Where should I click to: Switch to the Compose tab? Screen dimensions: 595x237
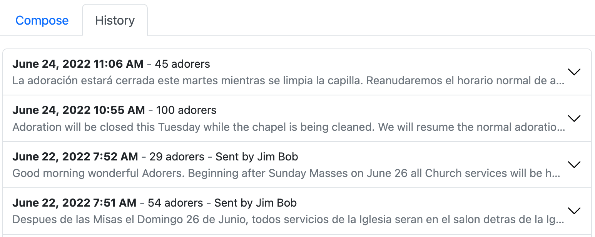42,20
